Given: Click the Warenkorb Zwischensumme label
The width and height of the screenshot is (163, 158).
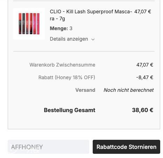Looking at the screenshot, I should 62,65.
